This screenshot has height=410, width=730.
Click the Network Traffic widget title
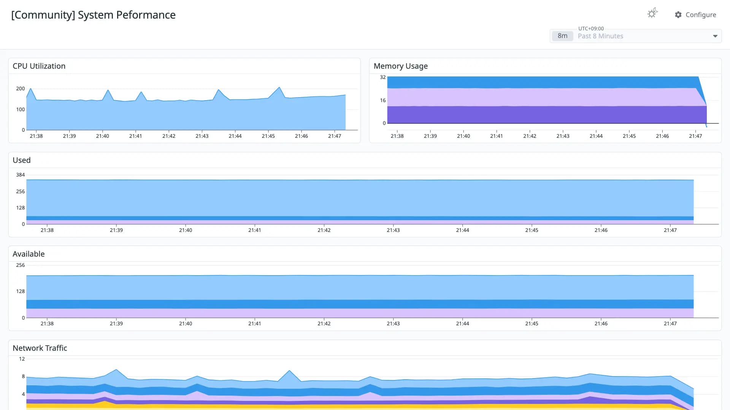[40, 348]
